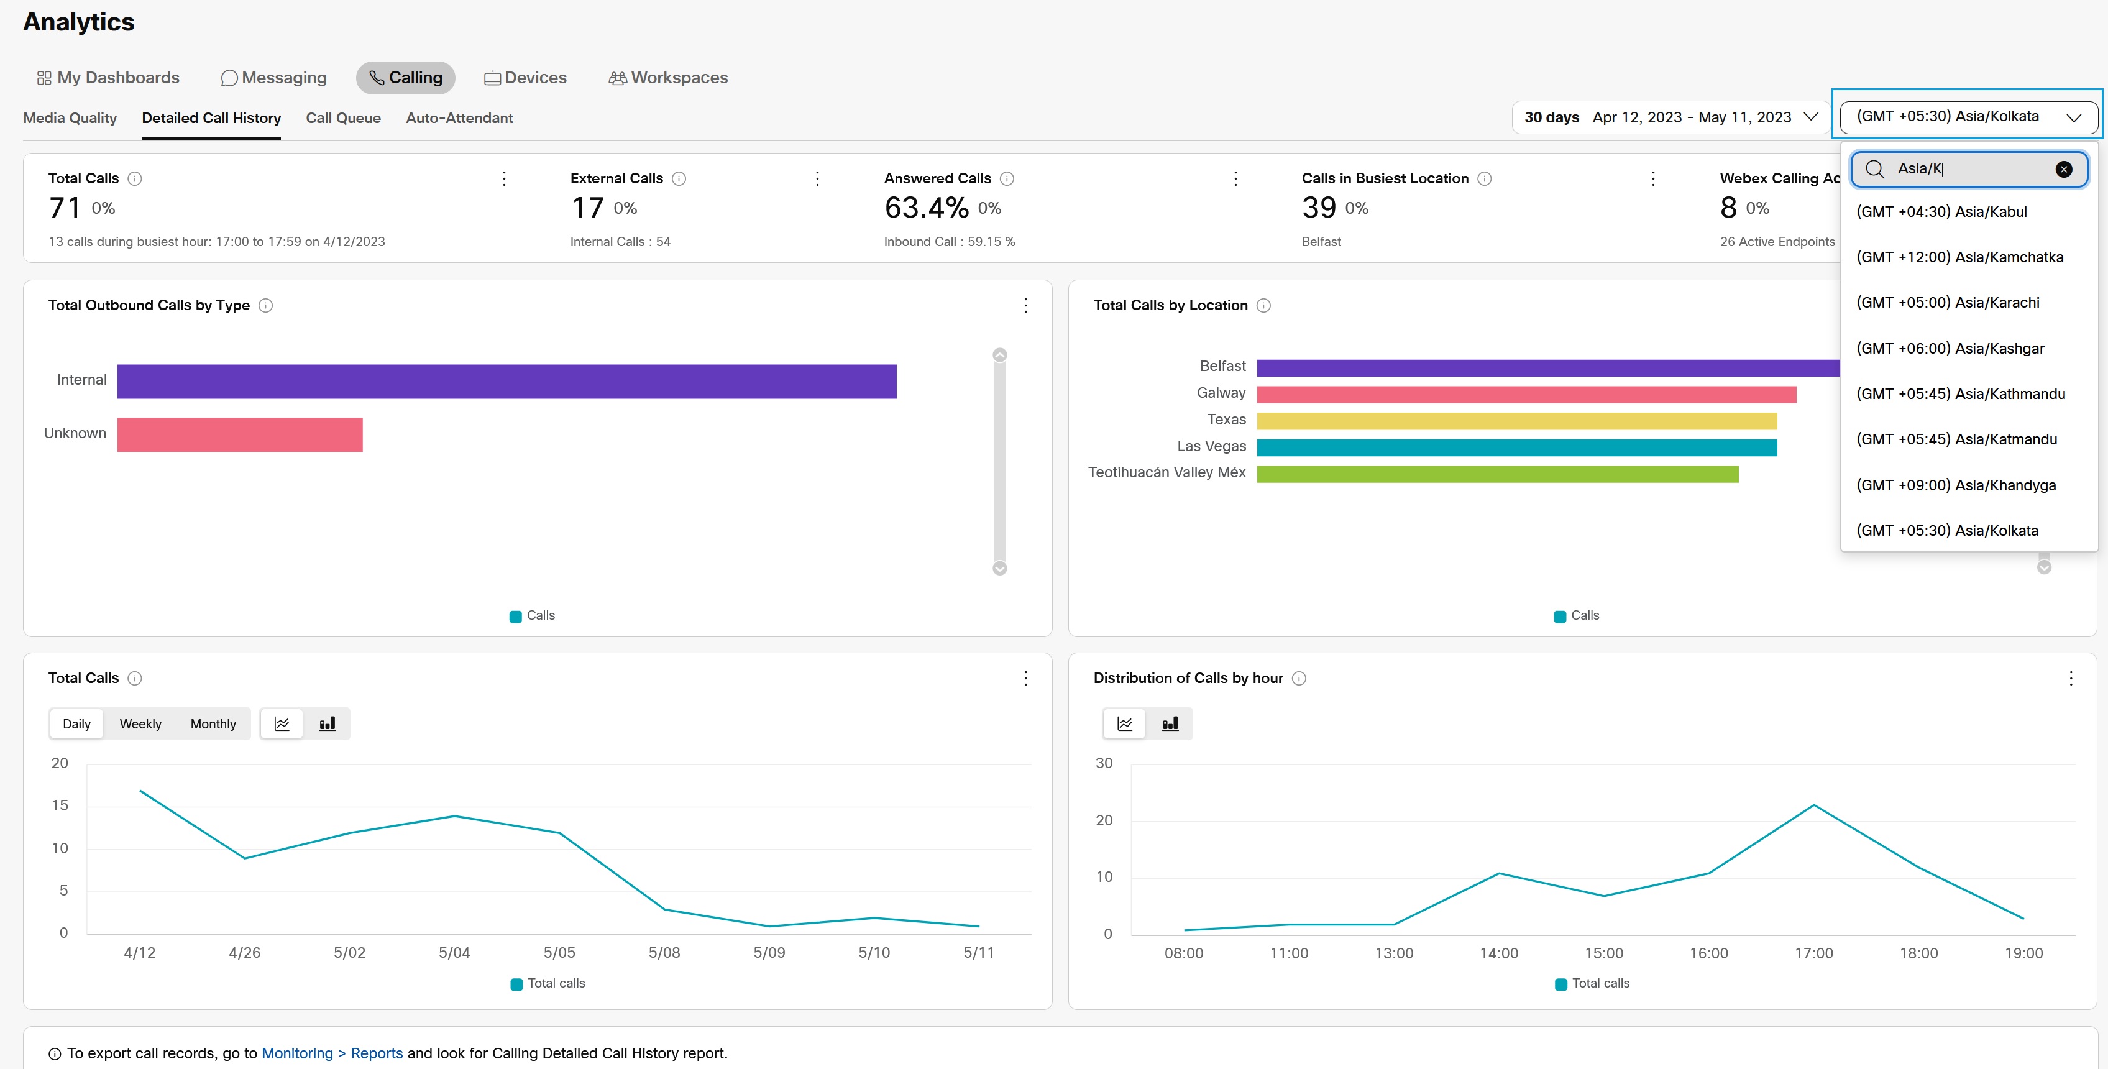This screenshot has width=2108, height=1069.
Task: Select Daily interval for Total Calls
Action: point(77,723)
